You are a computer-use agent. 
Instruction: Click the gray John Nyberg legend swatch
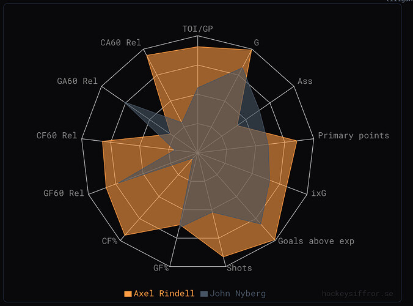coord(204,294)
